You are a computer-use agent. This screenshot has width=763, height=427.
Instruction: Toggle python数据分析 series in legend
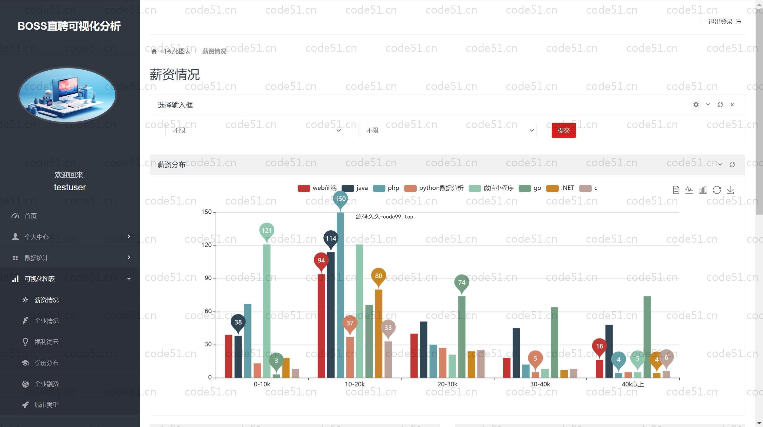tap(434, 188)
